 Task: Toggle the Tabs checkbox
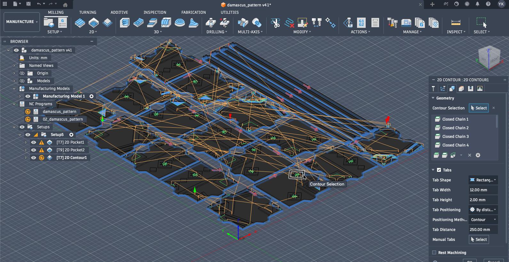tap(439, 170)
